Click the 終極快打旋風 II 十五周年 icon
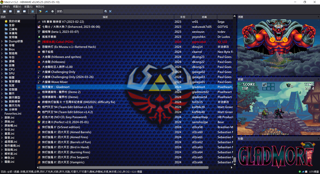Image resolution: width=320 pixels, height=174 pixels. point(39,102)
